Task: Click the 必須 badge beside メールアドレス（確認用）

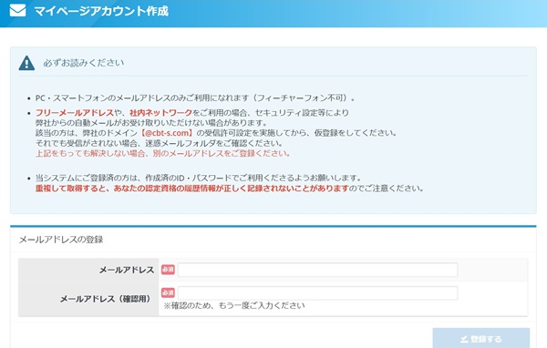Action: click(168, 292)
